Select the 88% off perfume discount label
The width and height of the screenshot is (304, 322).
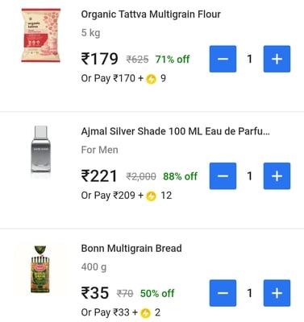[181, 176]
